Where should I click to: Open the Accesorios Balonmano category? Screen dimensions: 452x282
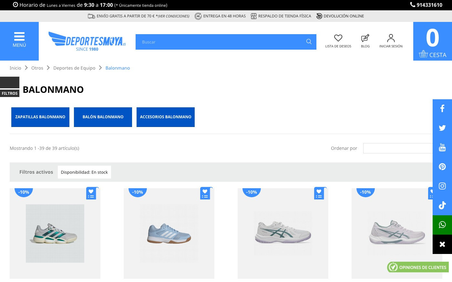[166, 117]
